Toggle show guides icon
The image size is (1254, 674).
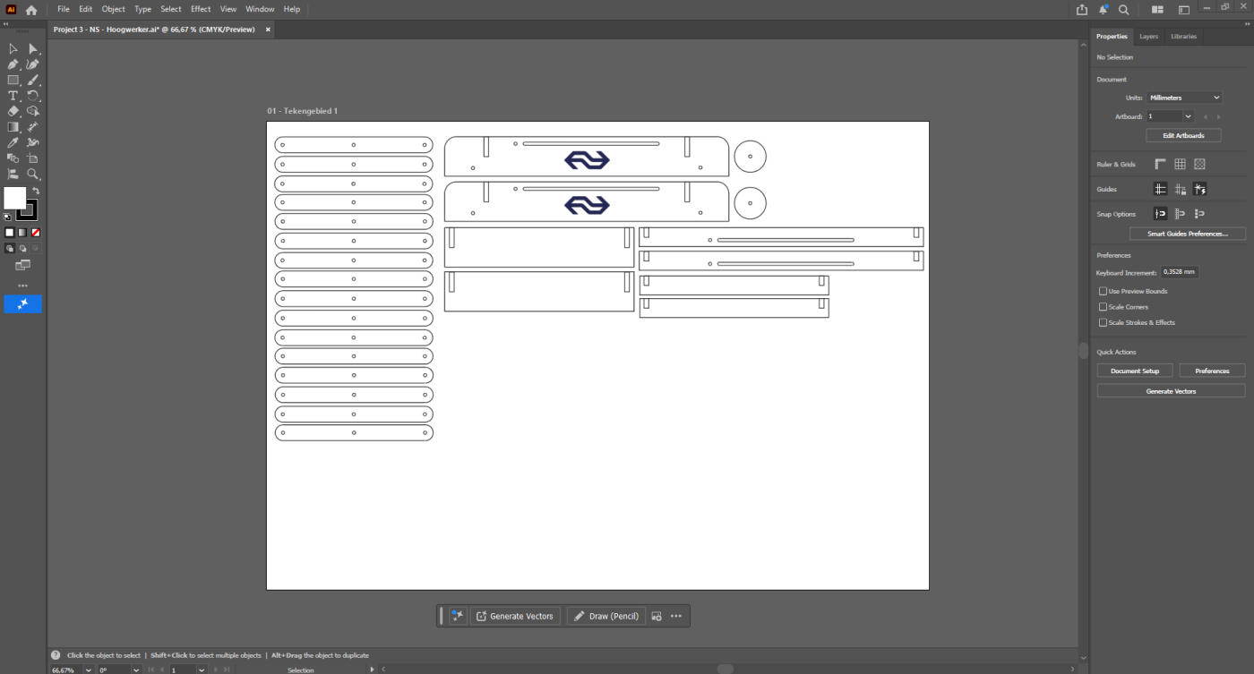[1160, 189]
